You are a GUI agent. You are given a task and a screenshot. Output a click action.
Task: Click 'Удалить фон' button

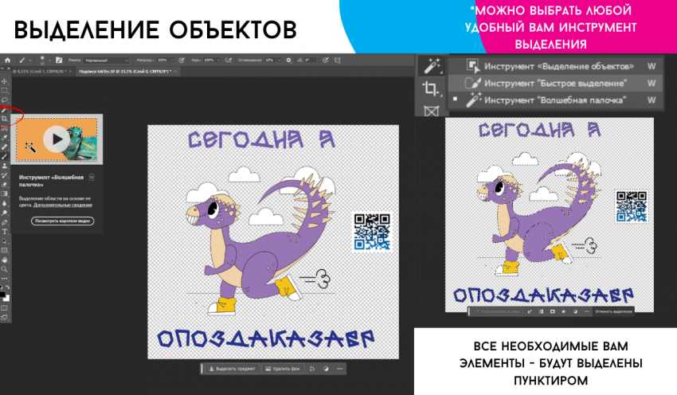click(283, 369)
